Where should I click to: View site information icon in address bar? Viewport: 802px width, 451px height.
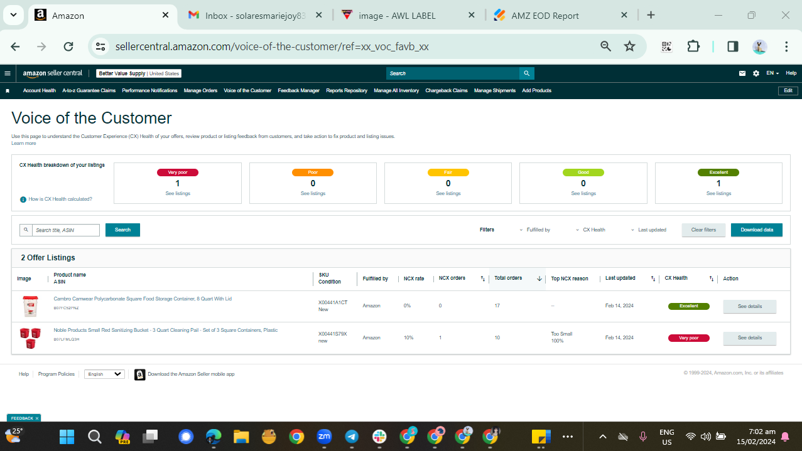pyautogui.click(x=99, y=46)
